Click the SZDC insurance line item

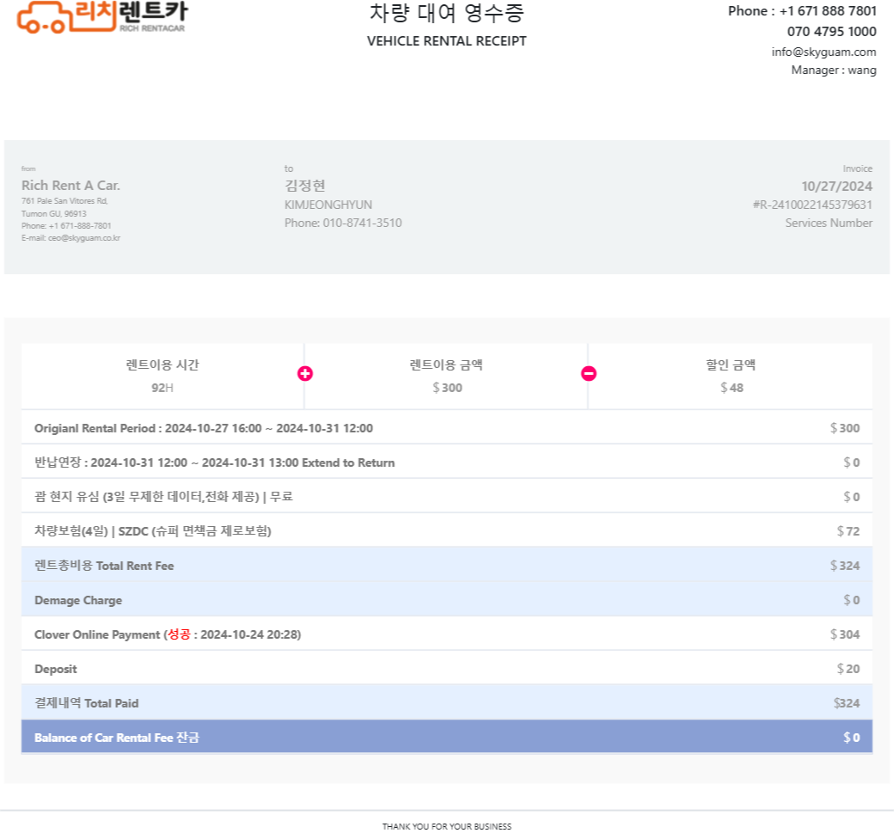tap(447, 530)
